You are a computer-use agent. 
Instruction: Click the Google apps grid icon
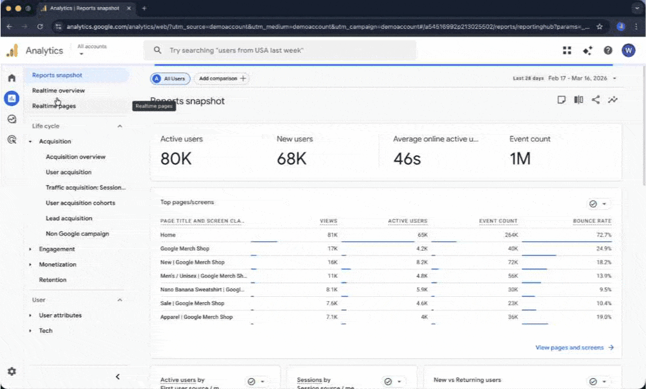pos(567,51)
